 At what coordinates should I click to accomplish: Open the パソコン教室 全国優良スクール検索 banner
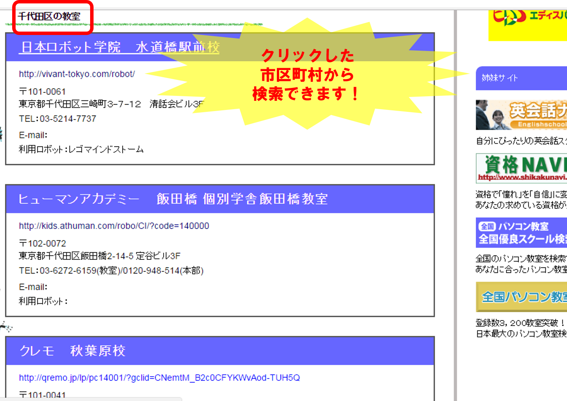tap(521, 233)
